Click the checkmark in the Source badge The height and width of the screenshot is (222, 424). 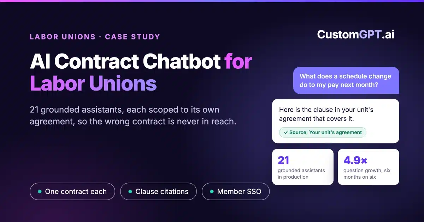pos(285,132)
